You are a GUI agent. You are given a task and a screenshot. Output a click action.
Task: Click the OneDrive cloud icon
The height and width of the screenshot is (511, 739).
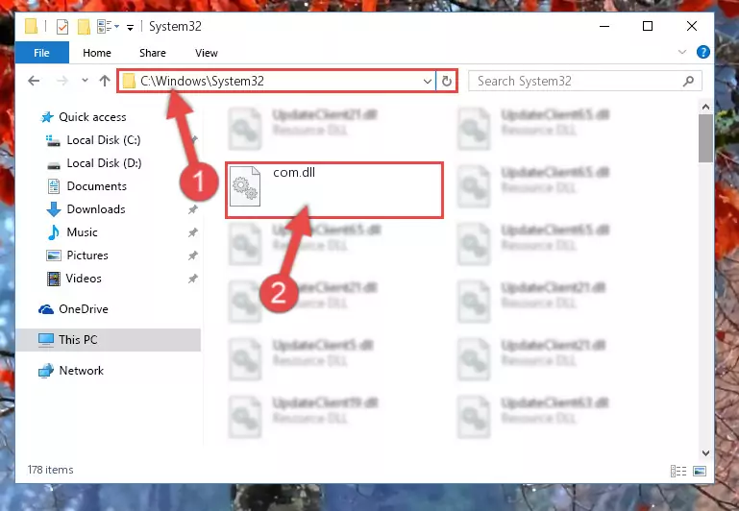click(x=46, y=309)
